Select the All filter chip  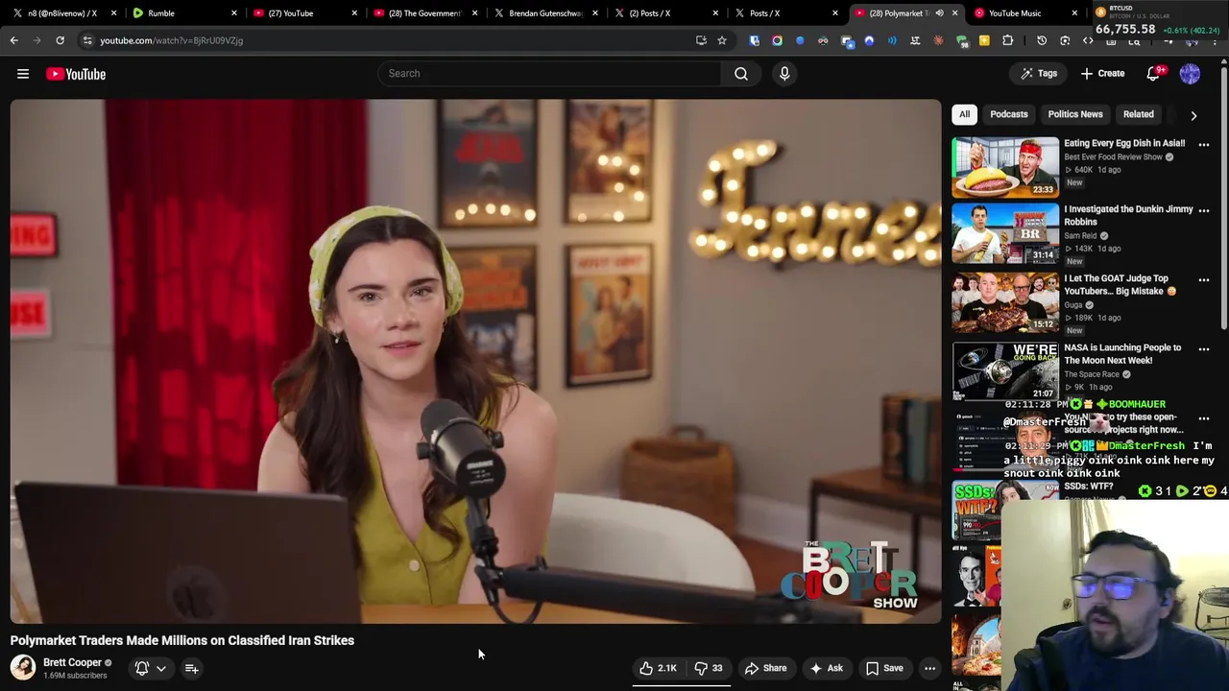tap(964, 114)
